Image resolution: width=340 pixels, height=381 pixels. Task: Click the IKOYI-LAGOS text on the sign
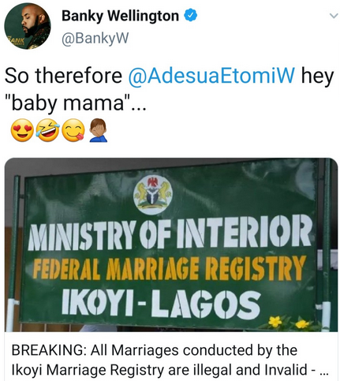coord(161,303)
